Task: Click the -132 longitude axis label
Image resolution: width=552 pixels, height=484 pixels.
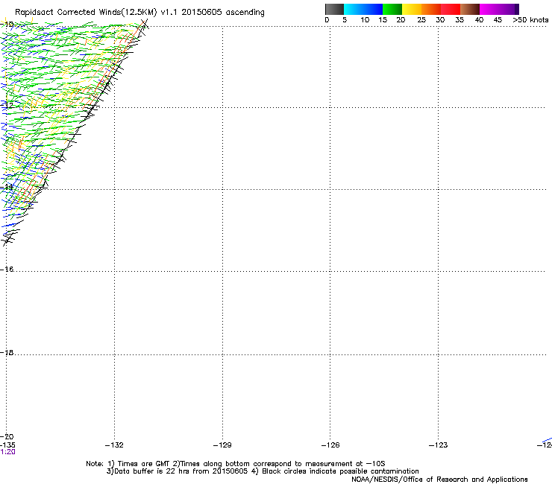Action: click(114, 445)
